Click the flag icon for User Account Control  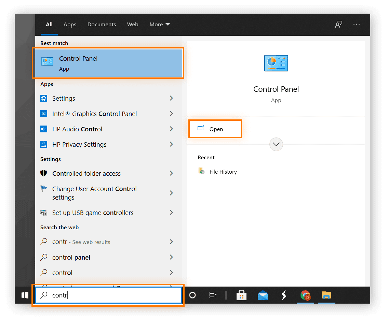44,189
